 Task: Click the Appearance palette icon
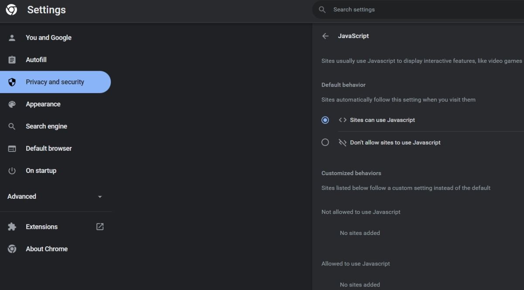[x=12, y=104]
